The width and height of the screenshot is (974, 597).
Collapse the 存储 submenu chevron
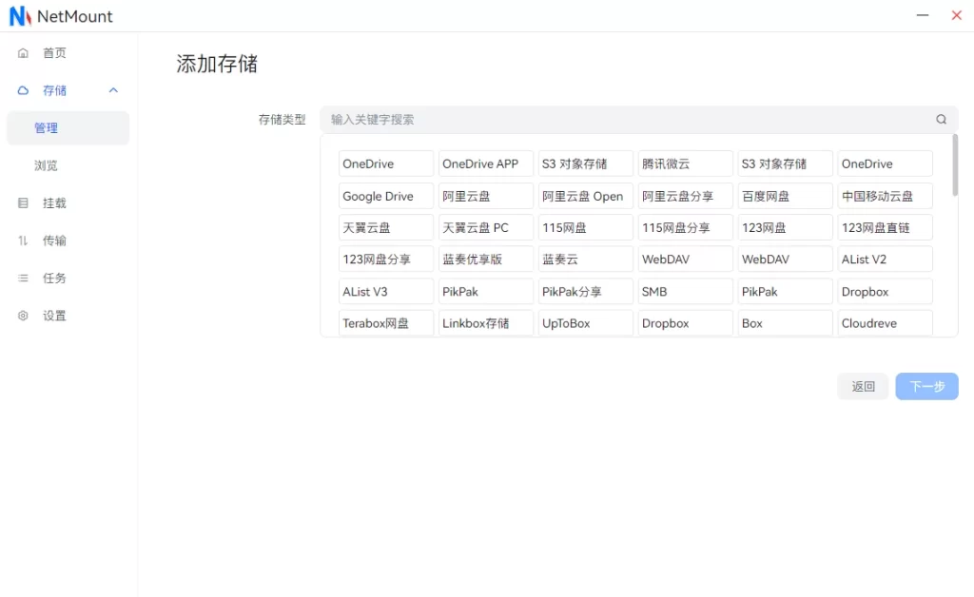[113, 90]
